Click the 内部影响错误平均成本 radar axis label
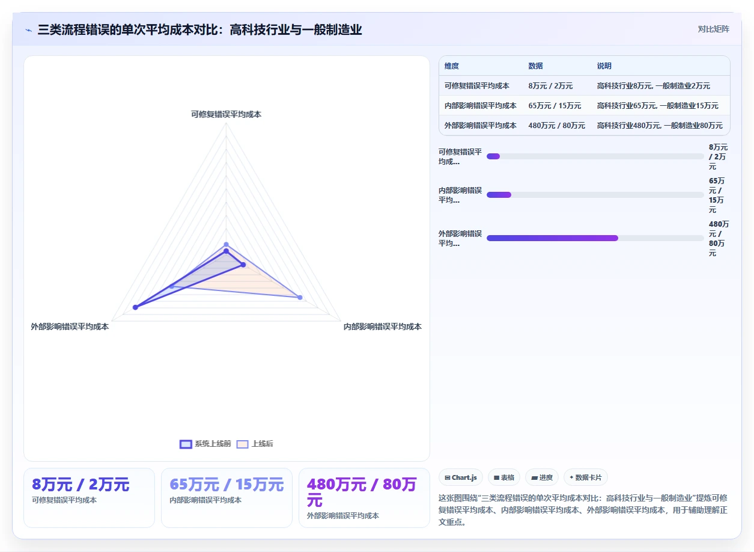754x552 pixels. tap(383, 327)
